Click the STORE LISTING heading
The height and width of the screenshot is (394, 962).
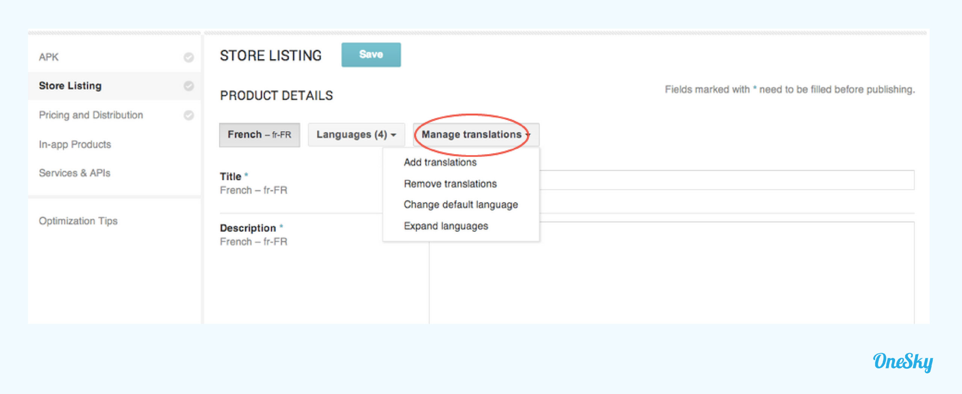coord(271,56)
